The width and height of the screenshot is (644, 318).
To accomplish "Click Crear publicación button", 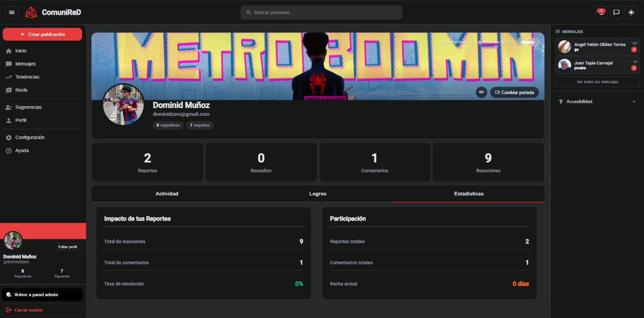I will (42, 34).
